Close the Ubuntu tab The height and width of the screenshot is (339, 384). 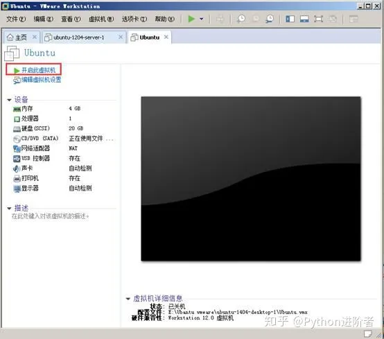(166, 37)
